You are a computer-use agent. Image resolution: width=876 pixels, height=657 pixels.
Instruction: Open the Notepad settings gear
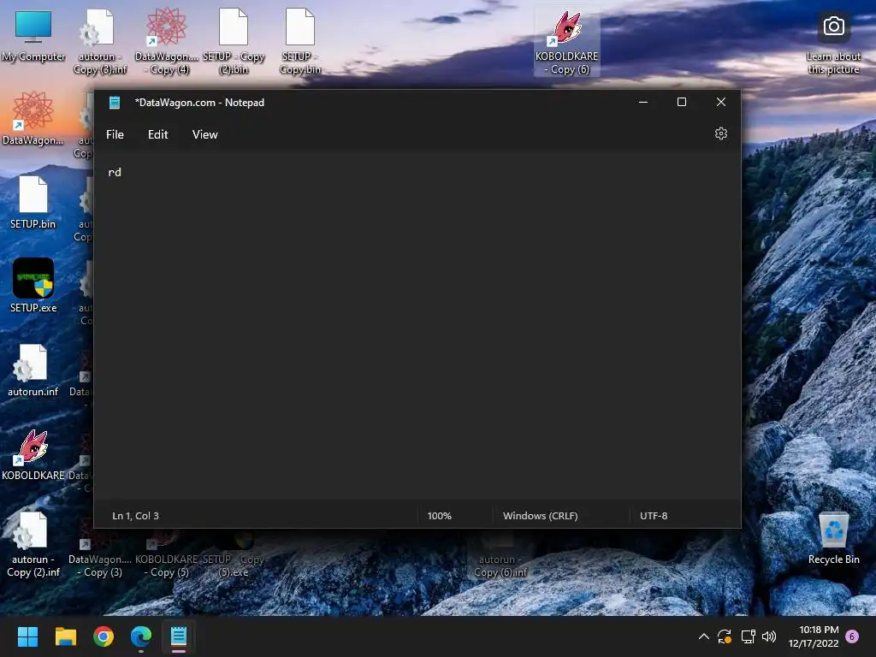720,134
